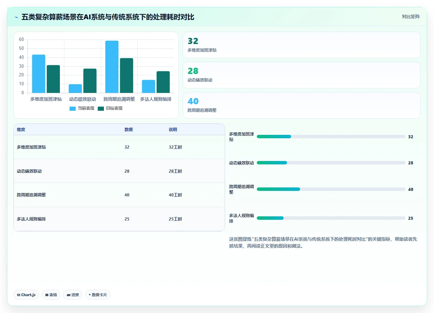This screenshot has height=313, width=434.
Task: Click the 表格 tag chip
Action: [x=51, y=295]
